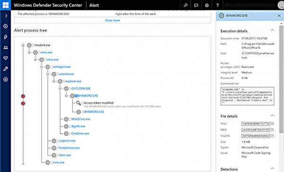This screenshot has height=172, width=284.
Task: Open the feedback chat bubble icon
Action: point(196,5)
